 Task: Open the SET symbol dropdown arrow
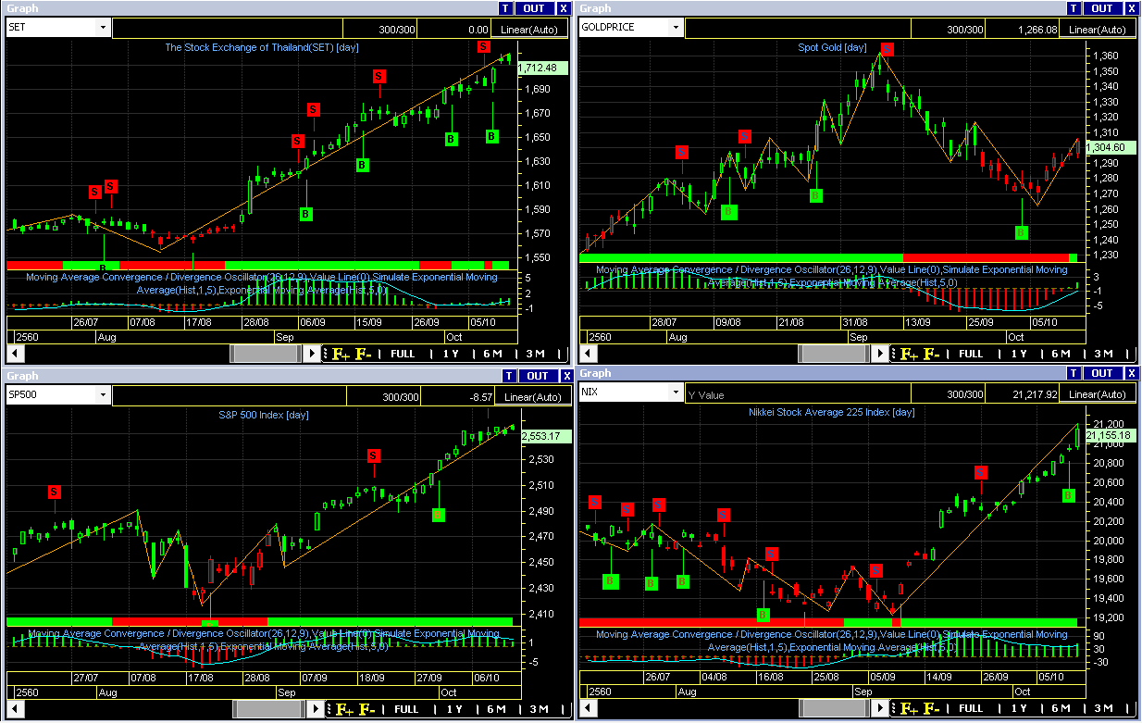[102, 28]
